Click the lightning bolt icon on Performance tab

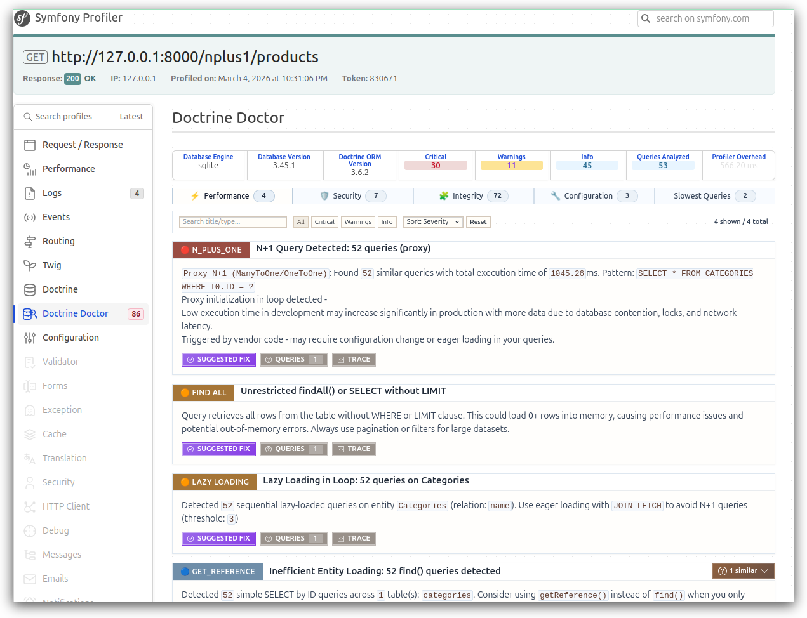point(195,196)
